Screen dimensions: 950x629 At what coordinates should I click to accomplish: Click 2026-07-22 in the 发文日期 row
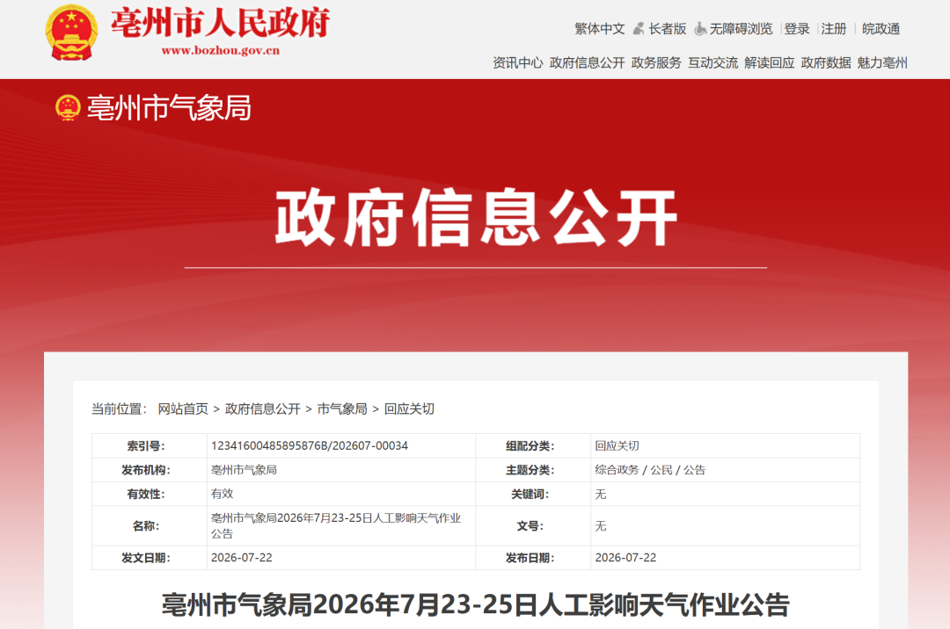[242, 558]
